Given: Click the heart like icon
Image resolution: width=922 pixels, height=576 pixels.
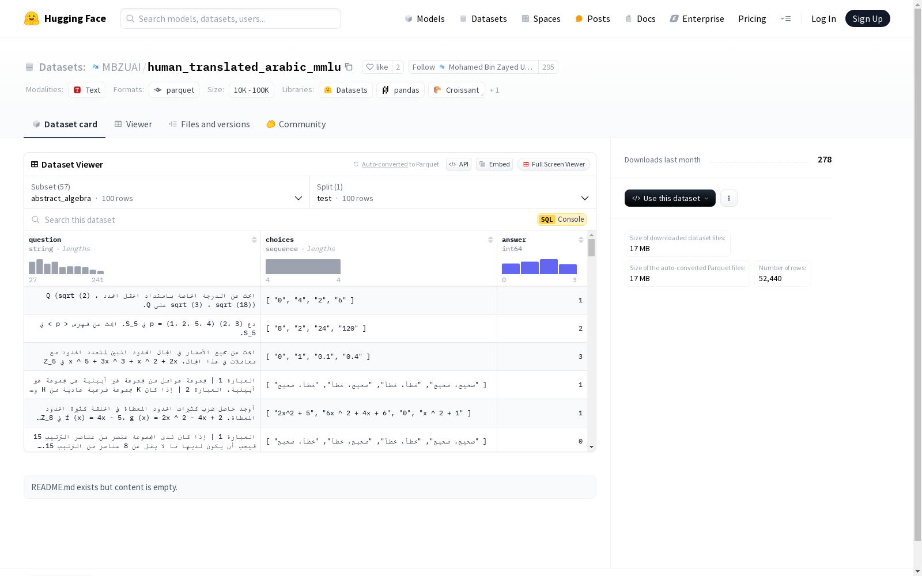Looking at the screenshot, I should [370, 67].
